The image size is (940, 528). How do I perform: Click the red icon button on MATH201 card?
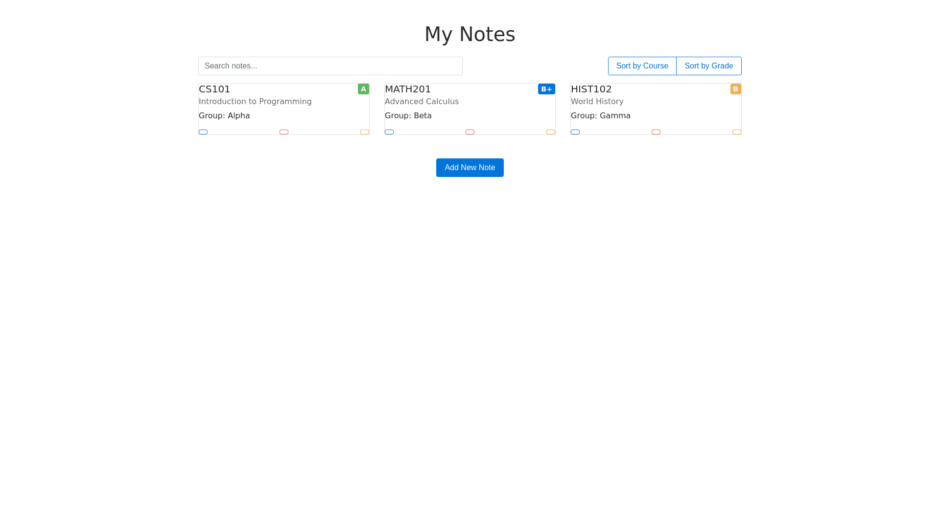(x=470, y=132)
